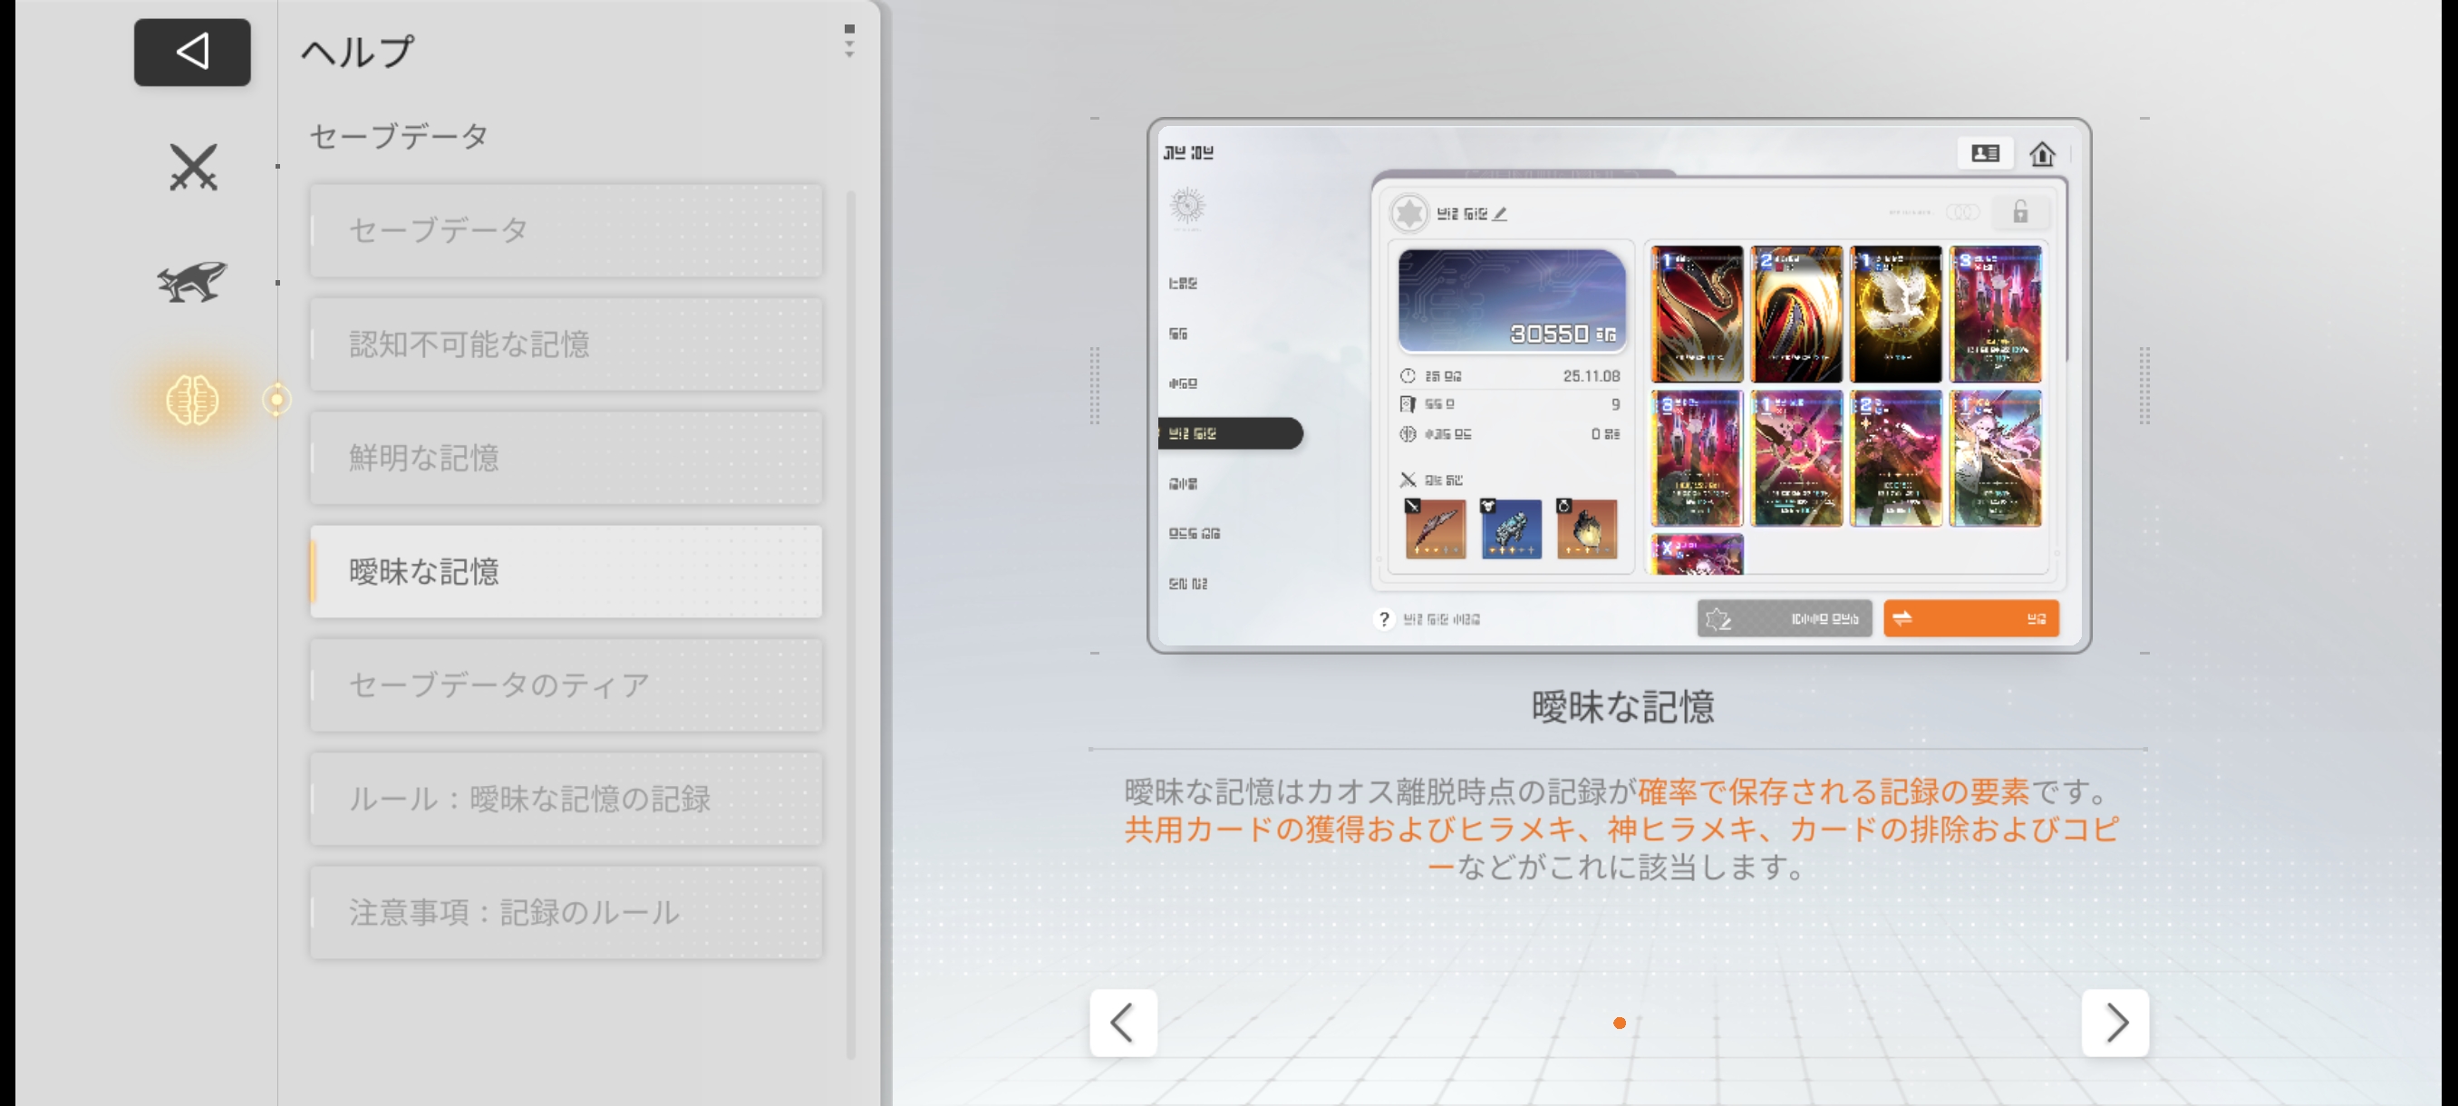
Task: Open the crossed swords combat category
Action: (193, 167)
